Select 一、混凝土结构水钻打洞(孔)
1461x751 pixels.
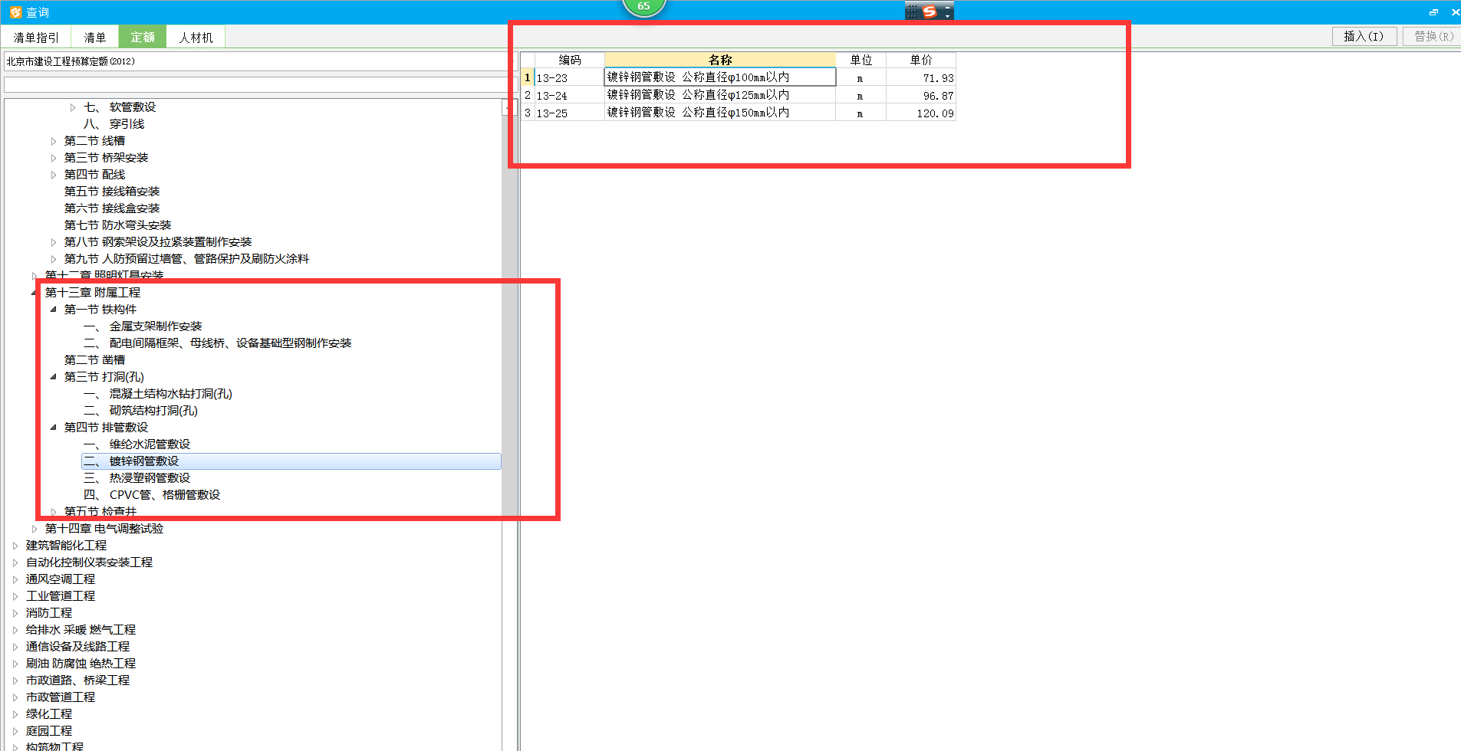point(158,394)
